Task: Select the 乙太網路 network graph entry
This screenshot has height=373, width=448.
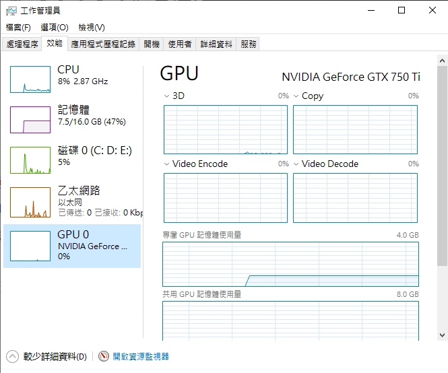Action: point(30,202)
